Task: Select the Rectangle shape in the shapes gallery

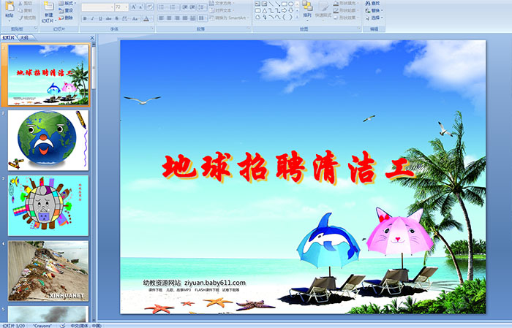Action: point(284,4)
